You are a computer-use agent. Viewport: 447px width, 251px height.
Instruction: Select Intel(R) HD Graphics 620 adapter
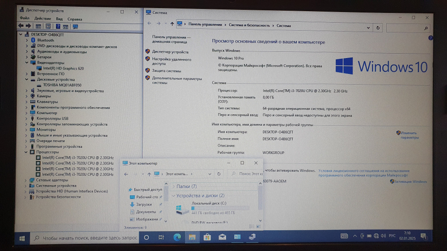pyautogui.click(x=63, y=68)
